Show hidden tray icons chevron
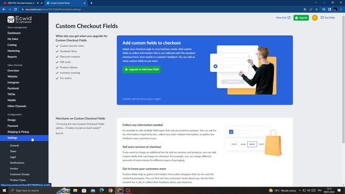345x194 pixels. click(x=300, y=190)
